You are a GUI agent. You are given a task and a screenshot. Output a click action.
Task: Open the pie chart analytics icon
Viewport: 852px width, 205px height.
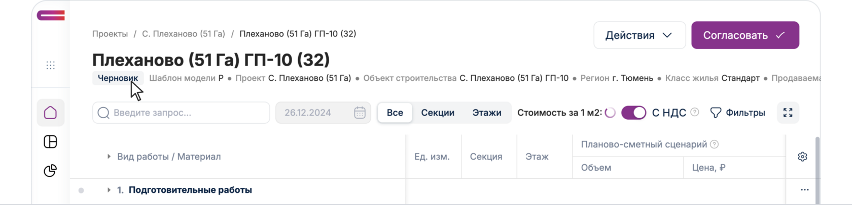click(50, 171)
